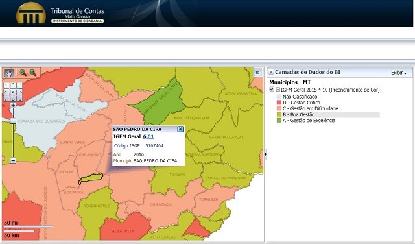This screenshot has width=415, height=244.
Task: Click the zoom slider handle
Action: [x=13, y=121]
